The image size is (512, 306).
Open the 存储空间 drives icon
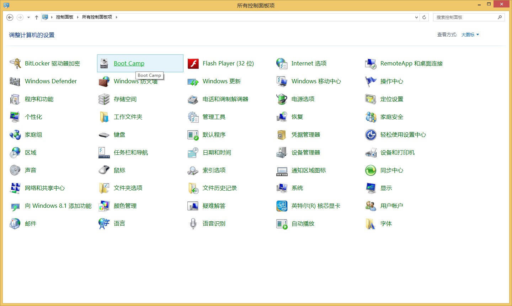[104, 99]
